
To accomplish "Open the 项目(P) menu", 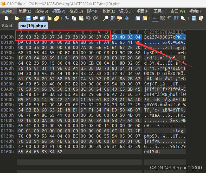I will (143, 11).
